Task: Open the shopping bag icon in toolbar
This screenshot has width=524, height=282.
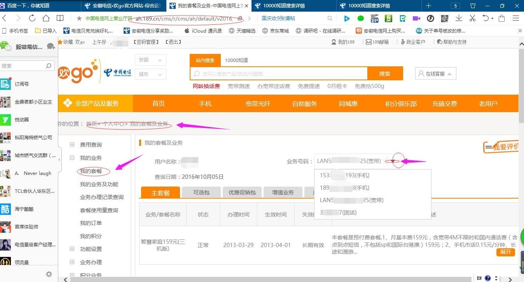Action: pos(501,18)
